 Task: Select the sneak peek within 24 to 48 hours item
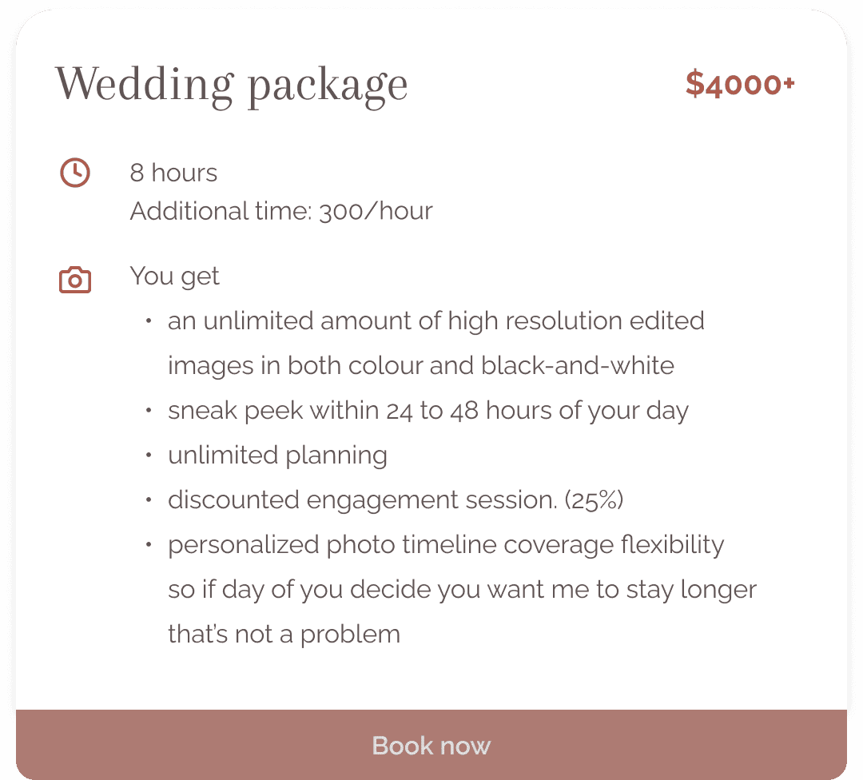coord(428,411)
